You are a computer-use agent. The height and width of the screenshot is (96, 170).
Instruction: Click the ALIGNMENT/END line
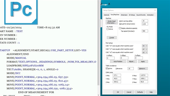click(x=18, y=54)
